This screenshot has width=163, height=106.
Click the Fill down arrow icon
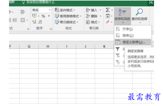[x=108, y=16]
